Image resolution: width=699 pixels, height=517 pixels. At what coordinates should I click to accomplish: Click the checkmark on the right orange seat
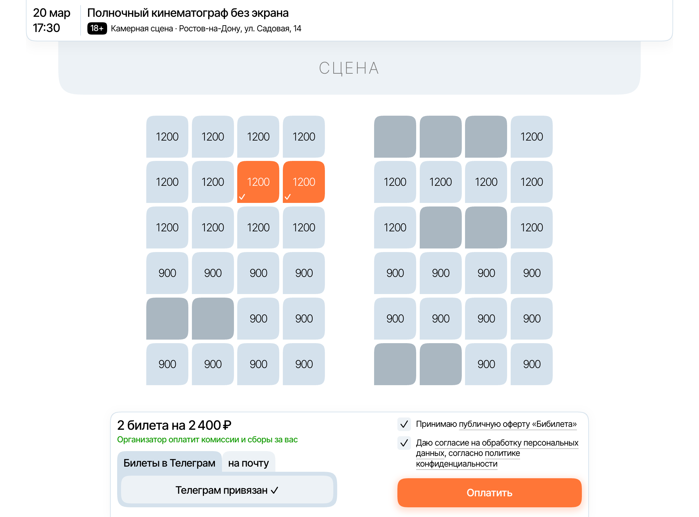click(x=288, y=197)
